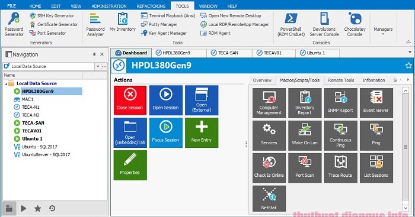
Task: Open the Remote Tools tab
Action: (341, 80)
